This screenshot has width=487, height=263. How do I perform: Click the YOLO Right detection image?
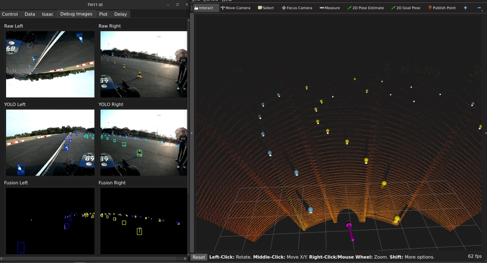(144, 142)
